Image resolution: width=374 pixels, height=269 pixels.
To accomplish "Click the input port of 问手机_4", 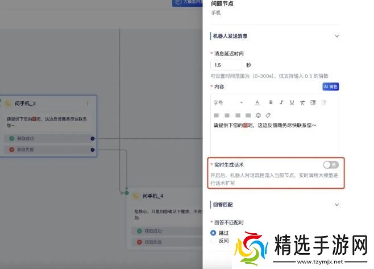I will [x=127, y=193].
